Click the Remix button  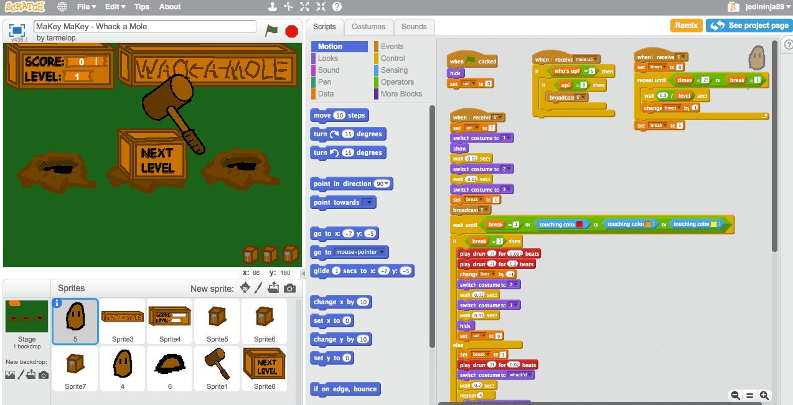tap(686, 26)
